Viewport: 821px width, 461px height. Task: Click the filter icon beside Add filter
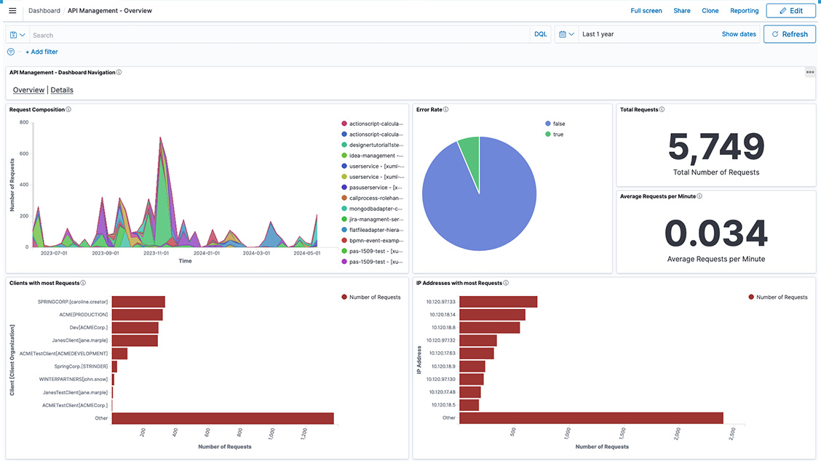(9, 52)
